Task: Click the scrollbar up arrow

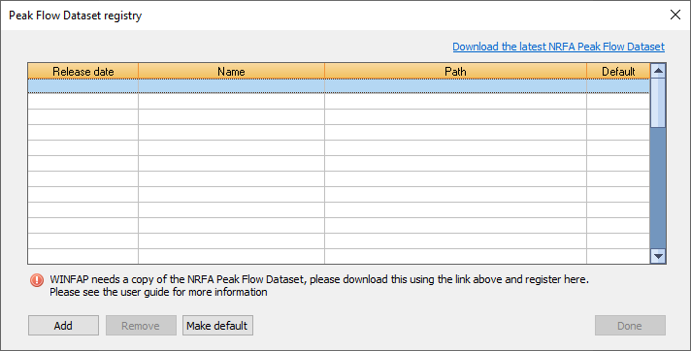Action: click(x=658, y=71)
